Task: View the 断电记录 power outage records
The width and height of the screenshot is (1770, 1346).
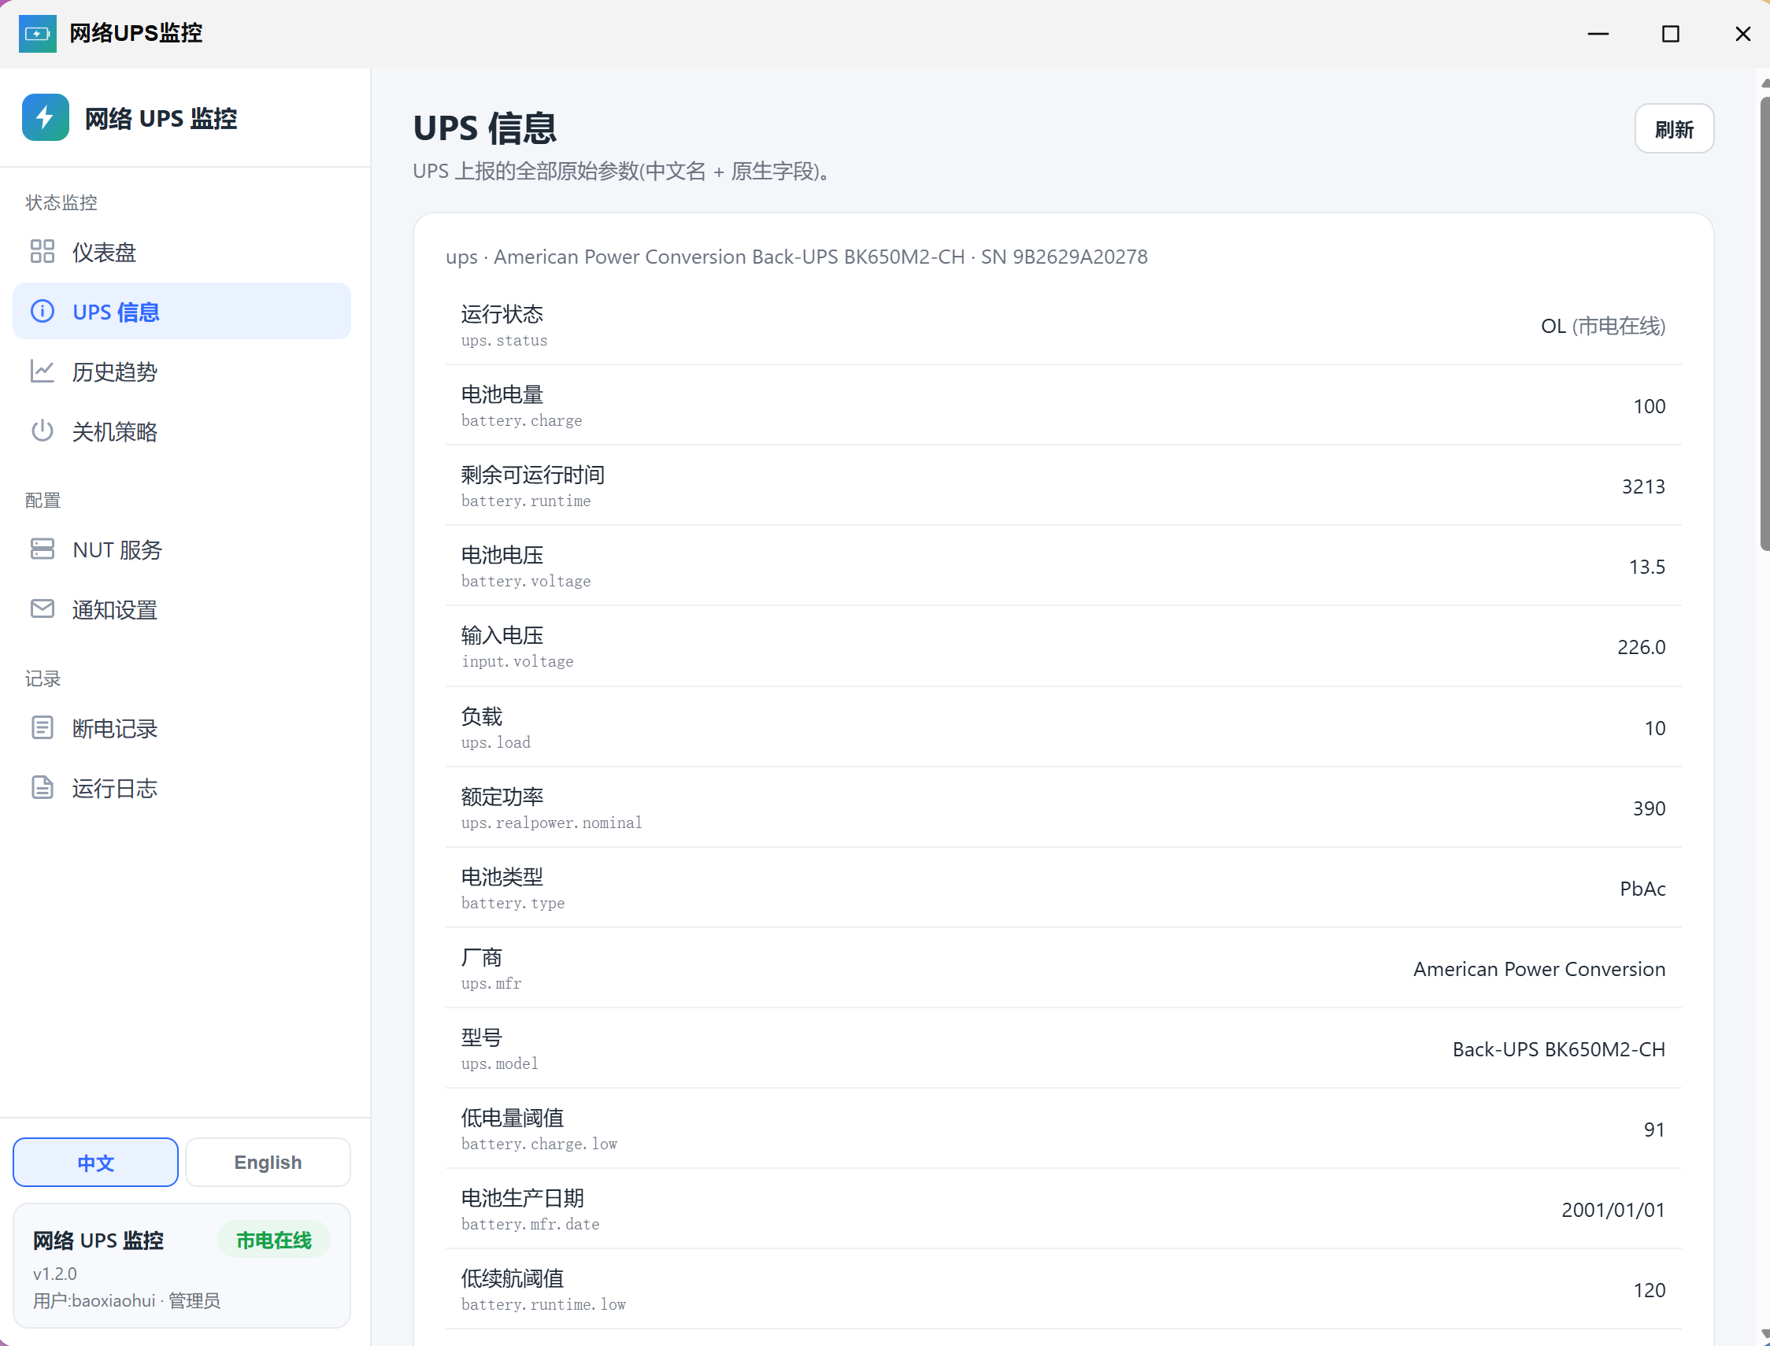Action: click(x=182, y=727)
